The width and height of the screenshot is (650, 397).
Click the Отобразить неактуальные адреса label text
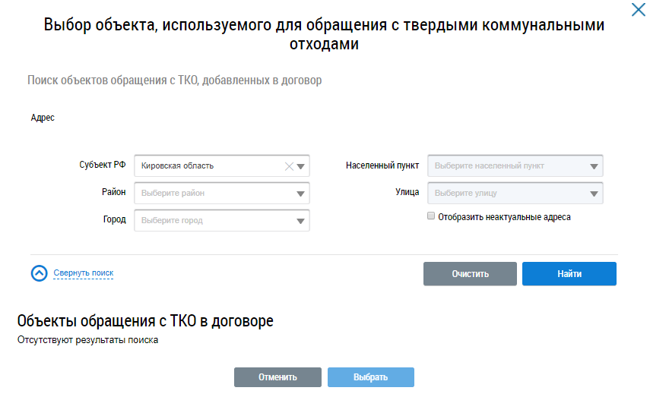coord(504,217)
